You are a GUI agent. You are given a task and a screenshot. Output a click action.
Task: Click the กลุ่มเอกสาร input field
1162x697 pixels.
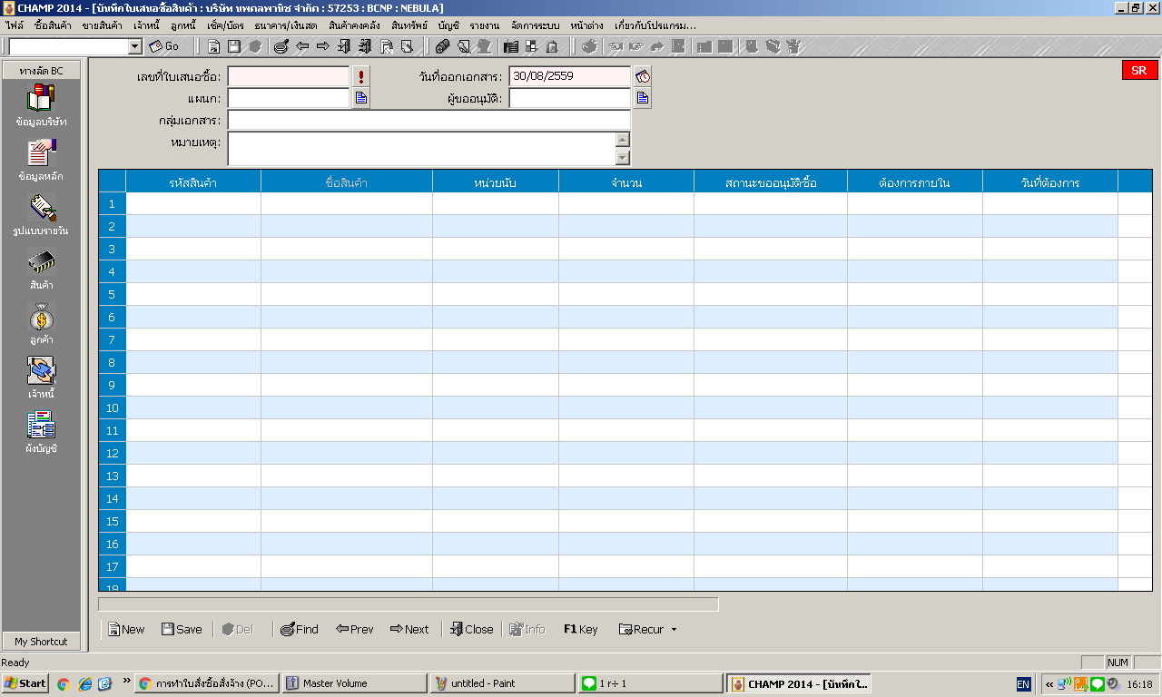(428, 120)
